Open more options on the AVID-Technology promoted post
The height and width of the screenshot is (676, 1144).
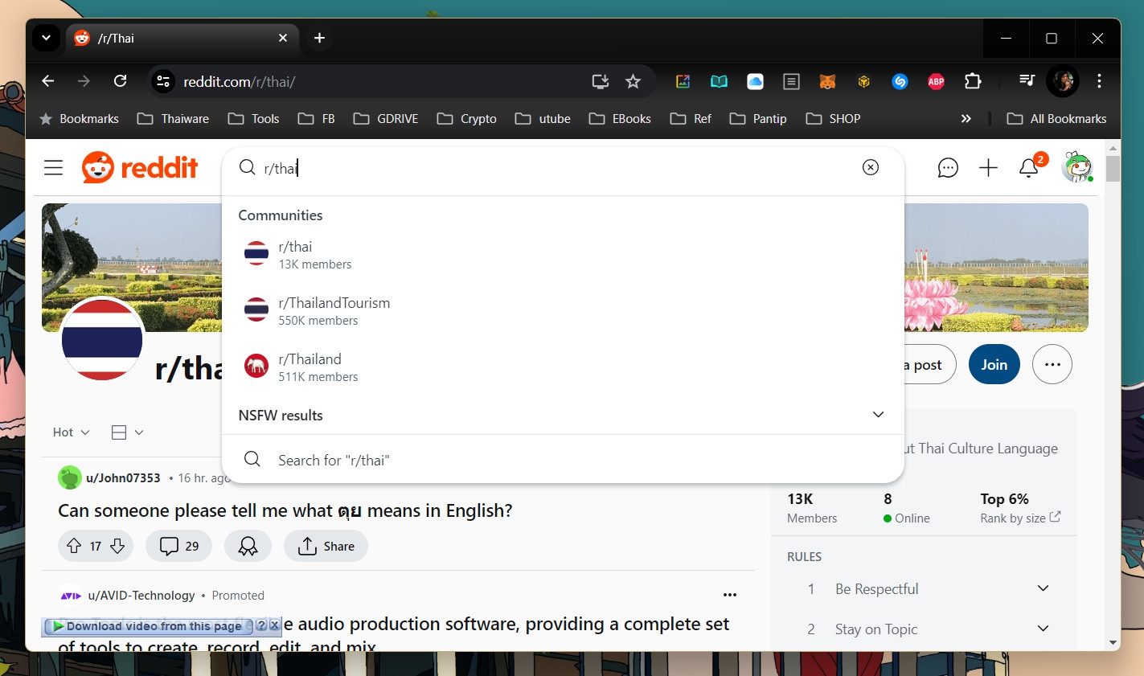pyautogui.click(x=730, y=595)
